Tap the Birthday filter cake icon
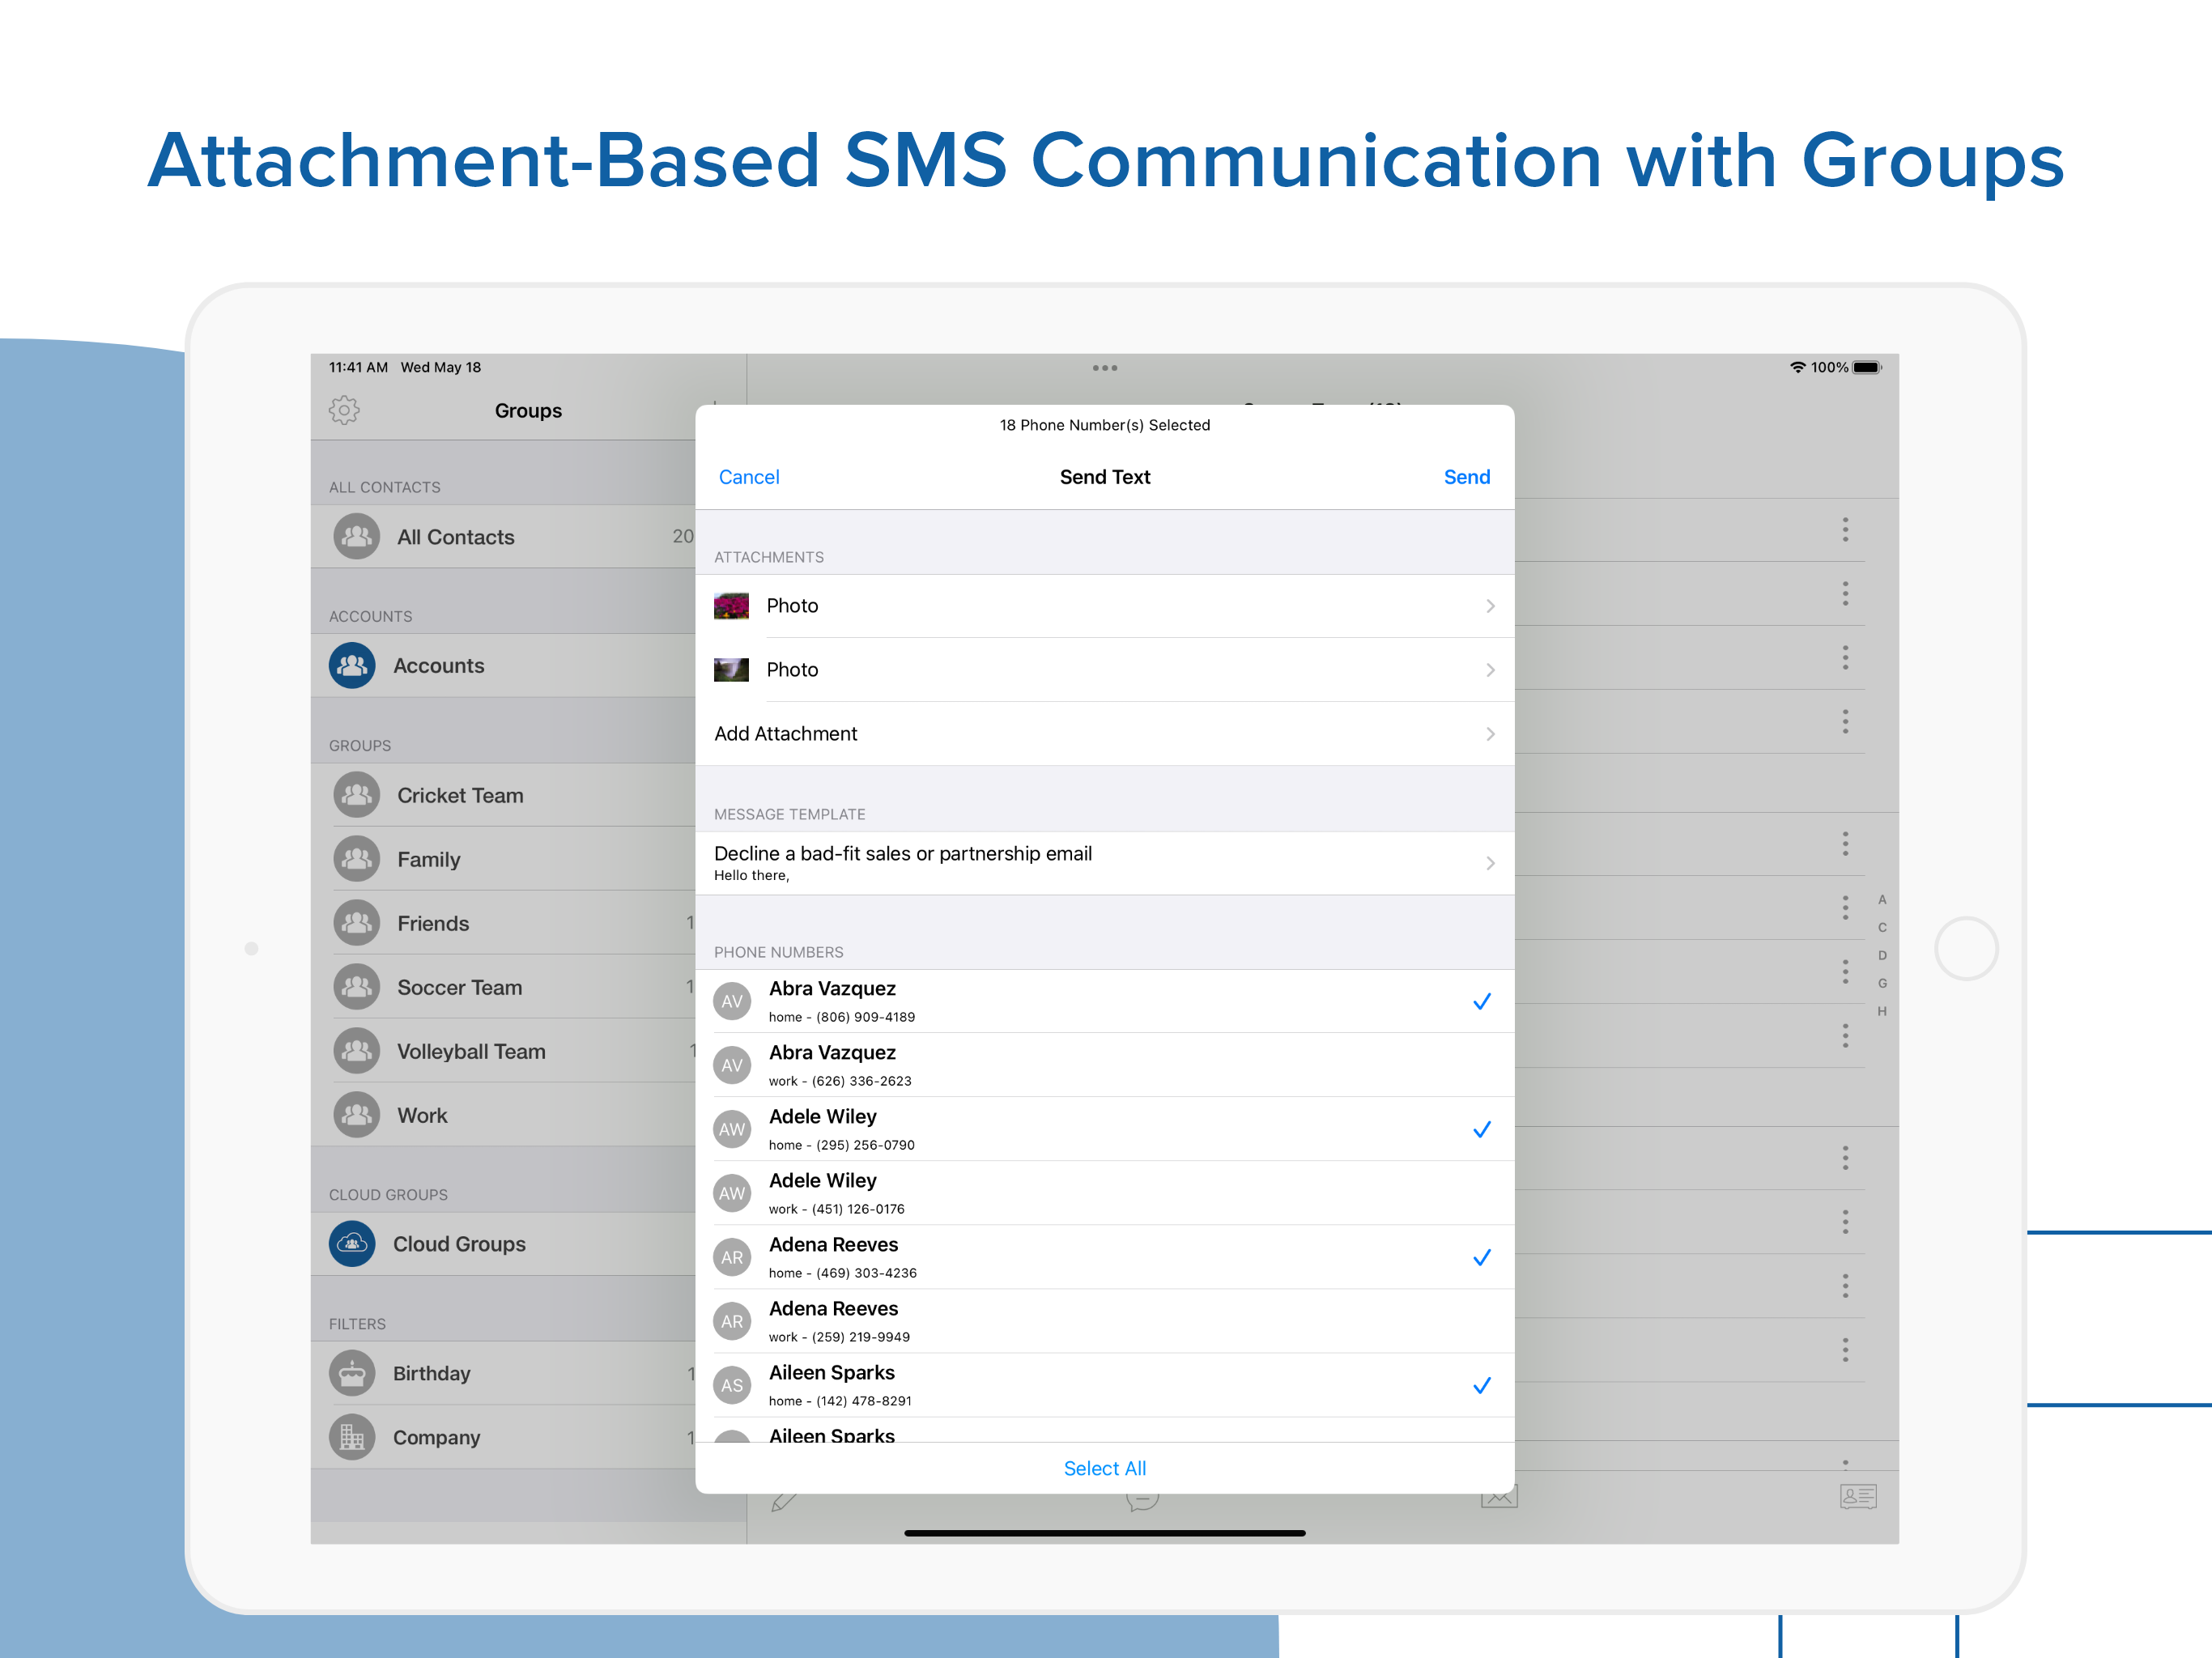2212x1658 pixels. pos(352,1373)
